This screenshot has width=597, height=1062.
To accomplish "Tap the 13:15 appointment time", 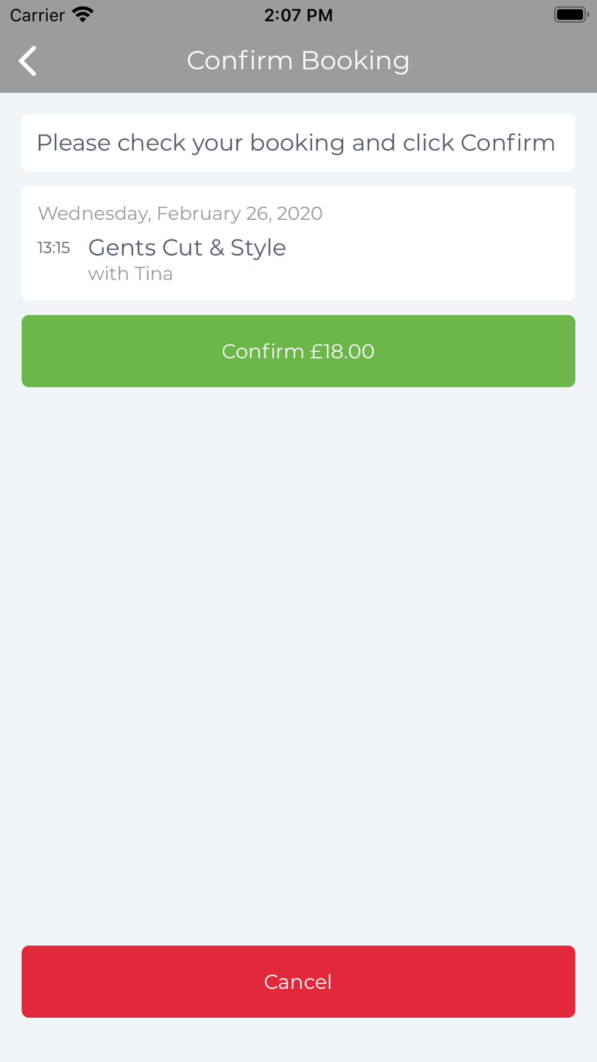I will (x=54, y=247).
